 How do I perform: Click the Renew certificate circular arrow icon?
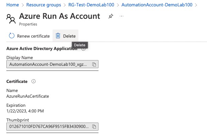(x=12, y=36)
